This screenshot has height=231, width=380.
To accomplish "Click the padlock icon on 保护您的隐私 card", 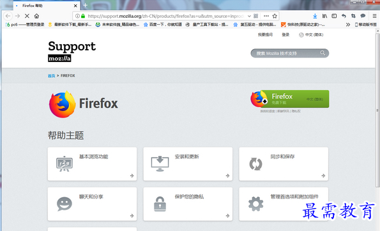I will point(160,204).
